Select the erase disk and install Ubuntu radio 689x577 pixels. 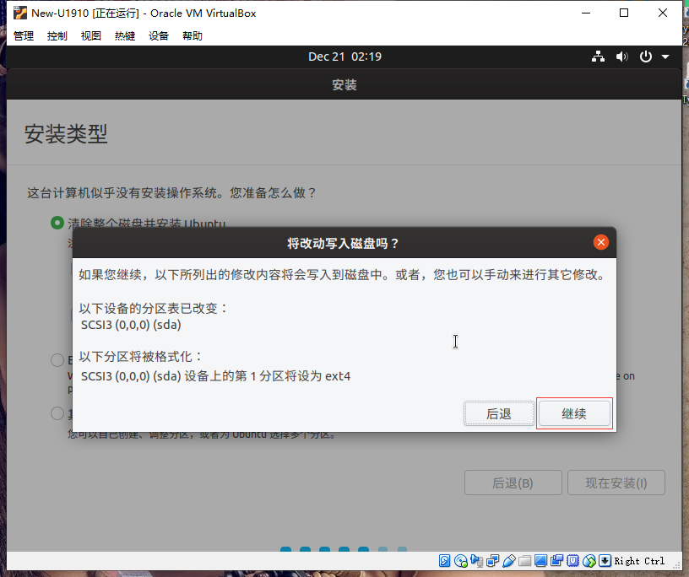pyautogui.click(x=57, y=223)
